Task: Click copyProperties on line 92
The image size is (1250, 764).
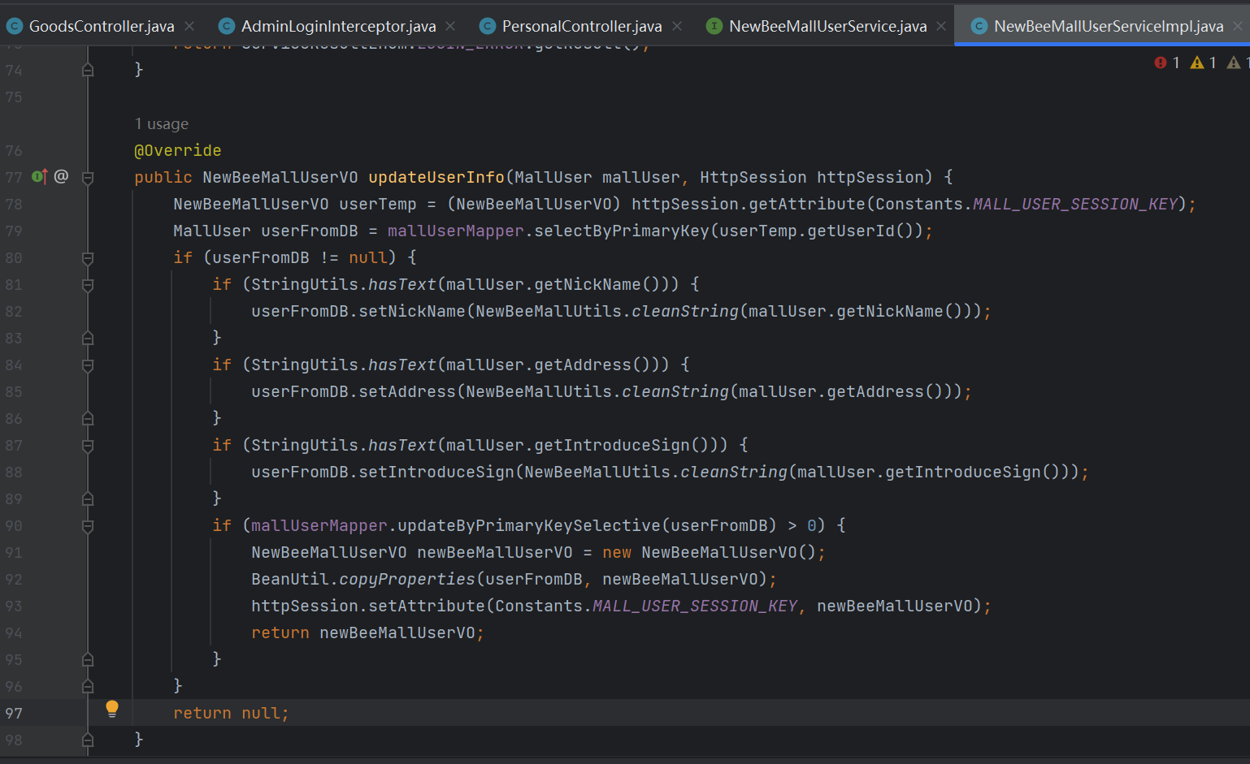Action: pyautogui.click(x=407, y=579)
